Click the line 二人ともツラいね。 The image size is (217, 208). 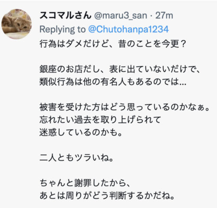(76, 158)
